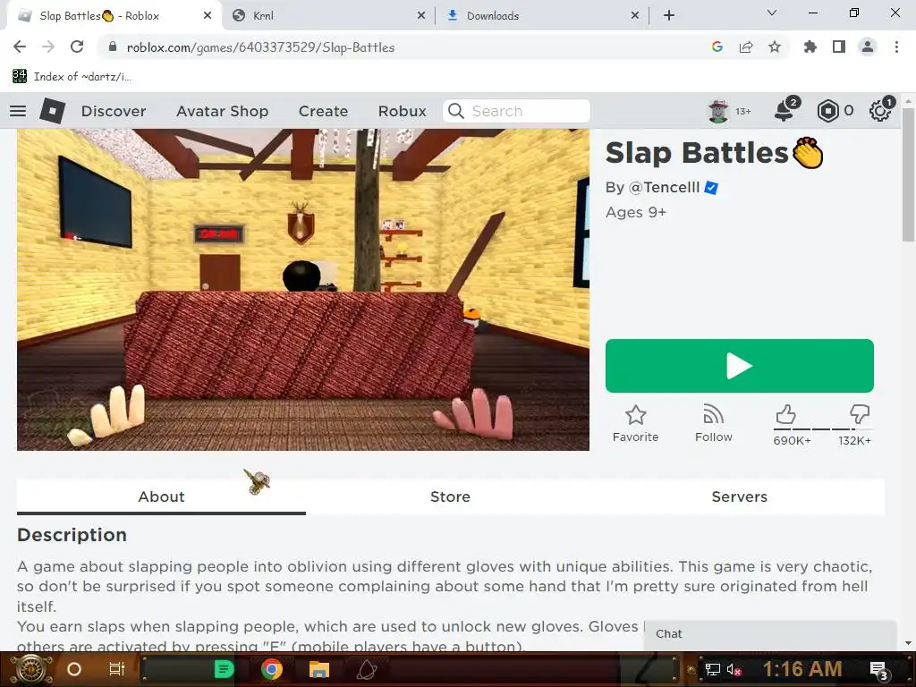Favorite the Slap Battles game
The image size is (916, 687).
(x=635, y=424)
